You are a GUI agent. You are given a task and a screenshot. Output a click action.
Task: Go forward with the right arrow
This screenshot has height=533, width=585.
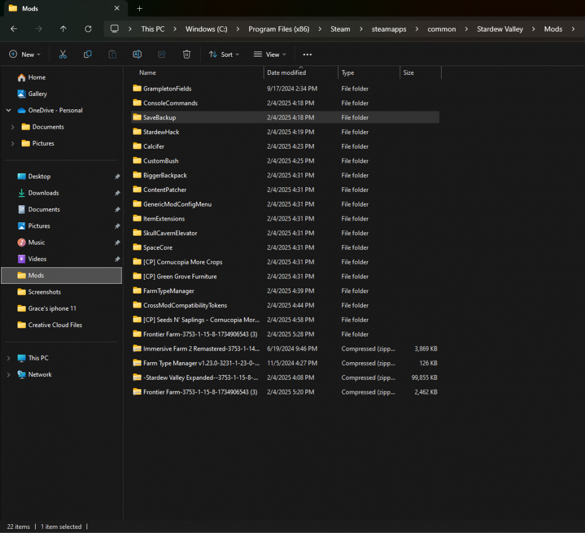[x=39, y=29]
